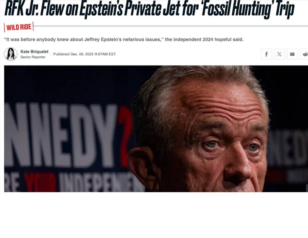Share the article on Facebook
The image size is (308, 238).
(266, 54)
